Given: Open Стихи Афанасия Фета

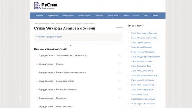Looking at the screenshot, I should click(x=141, y=66).
